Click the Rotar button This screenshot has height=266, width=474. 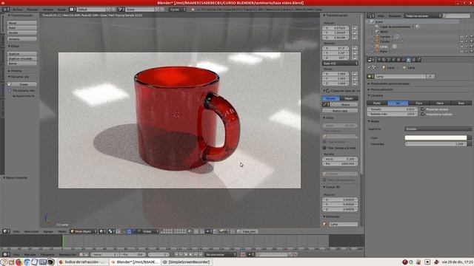pyautogui.click(x=22, y=28)
